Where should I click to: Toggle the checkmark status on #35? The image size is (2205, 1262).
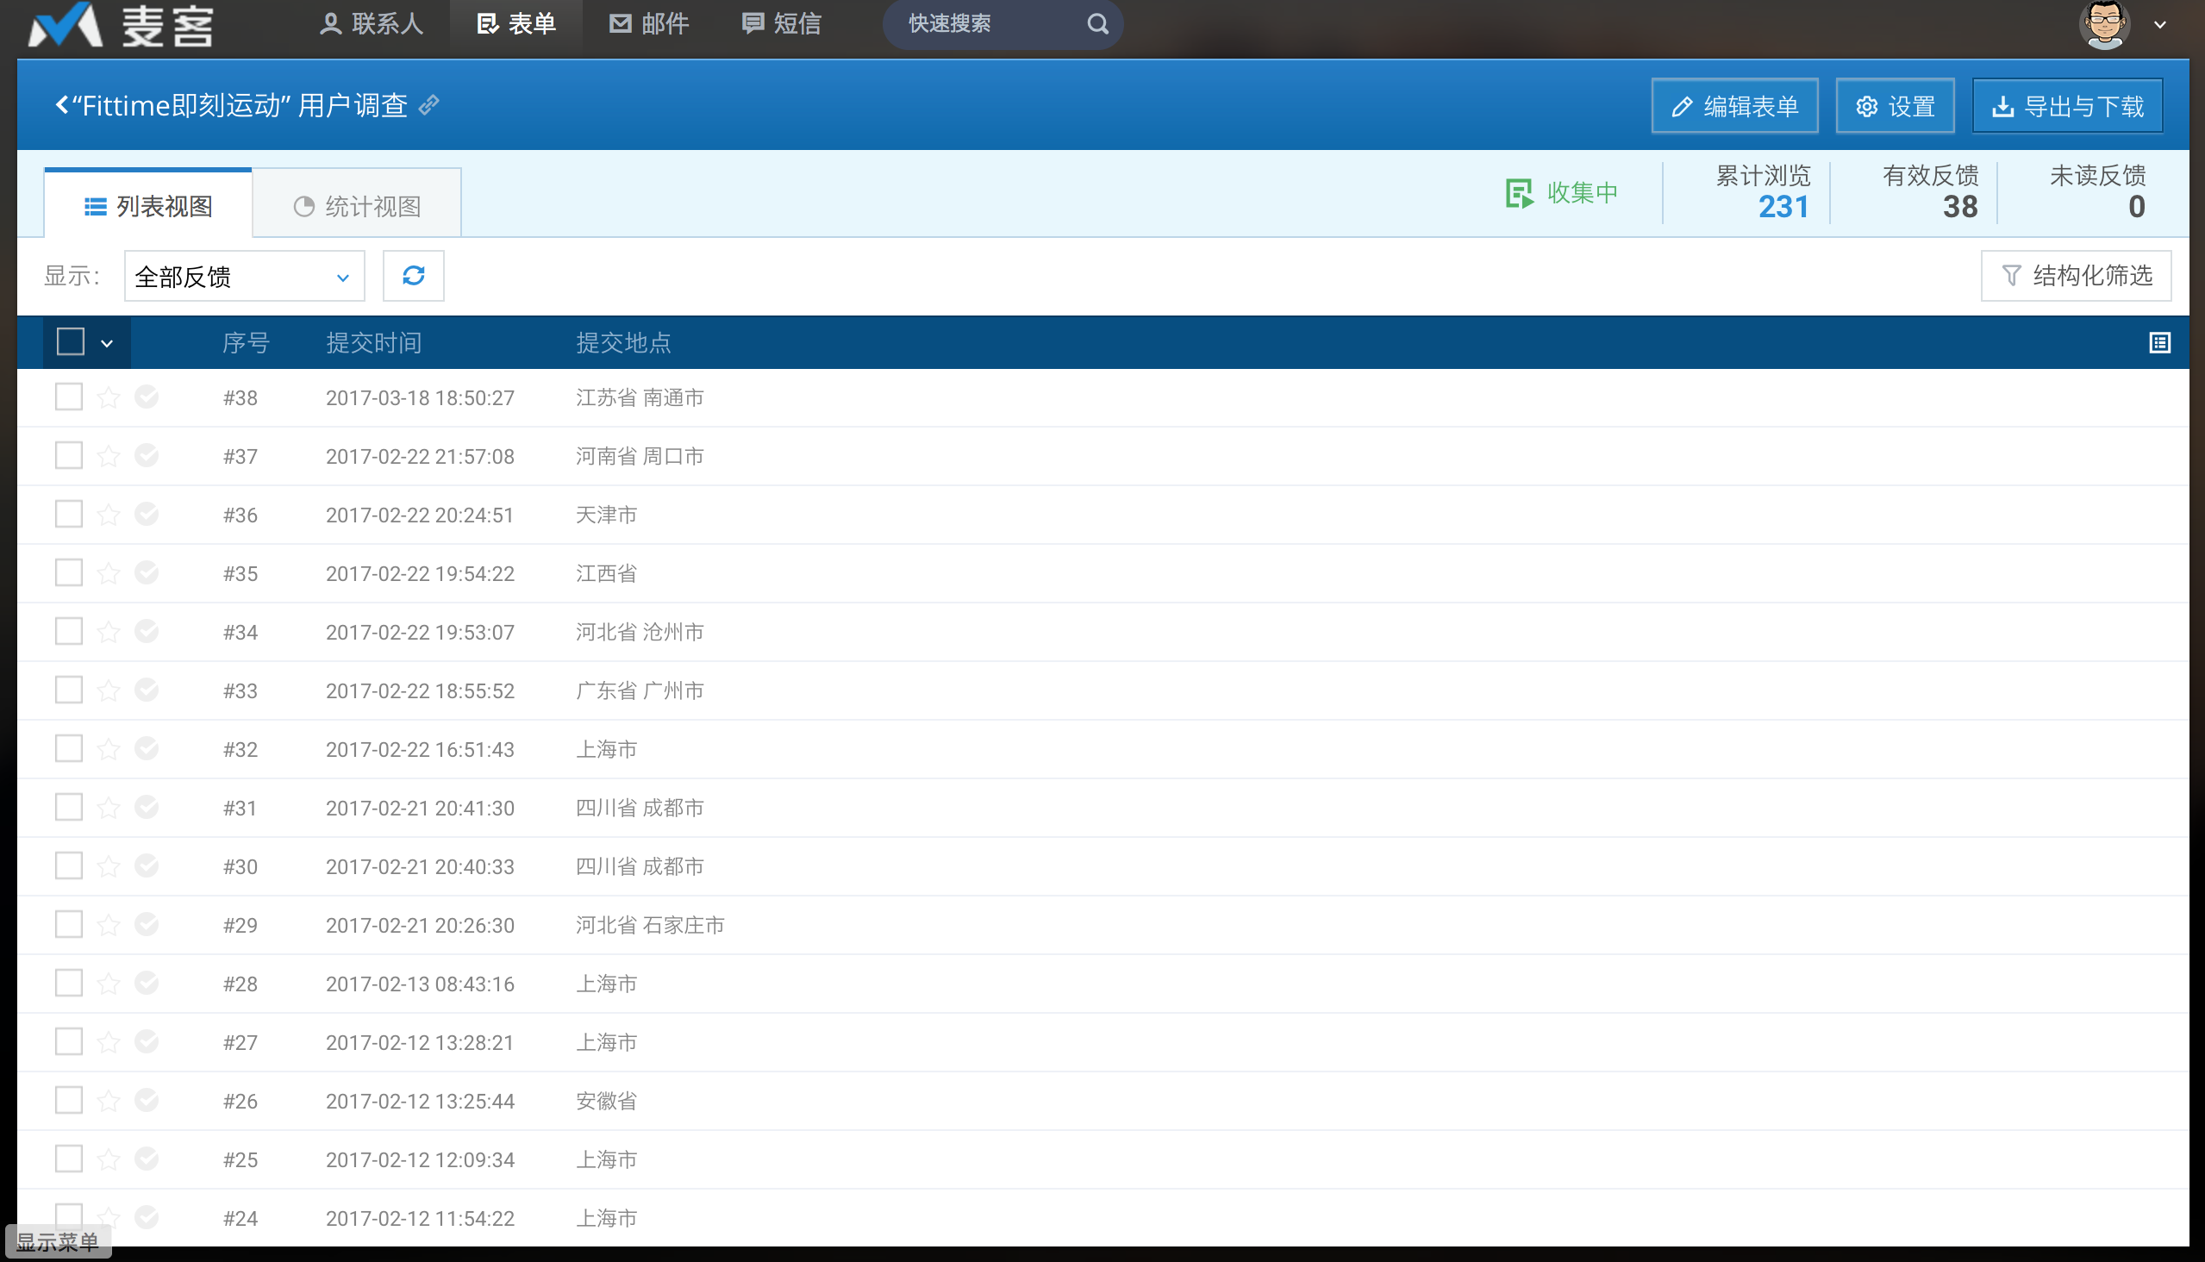click(x=147, y=572)
